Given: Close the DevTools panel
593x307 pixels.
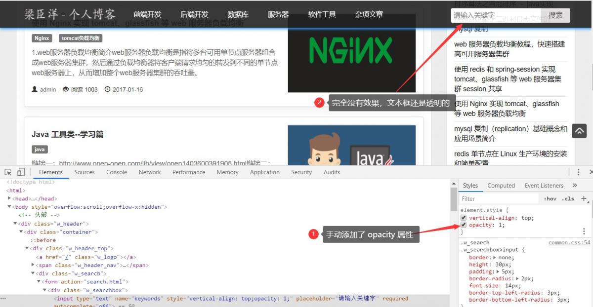Looking at the screenshot, I should (591, 172).
